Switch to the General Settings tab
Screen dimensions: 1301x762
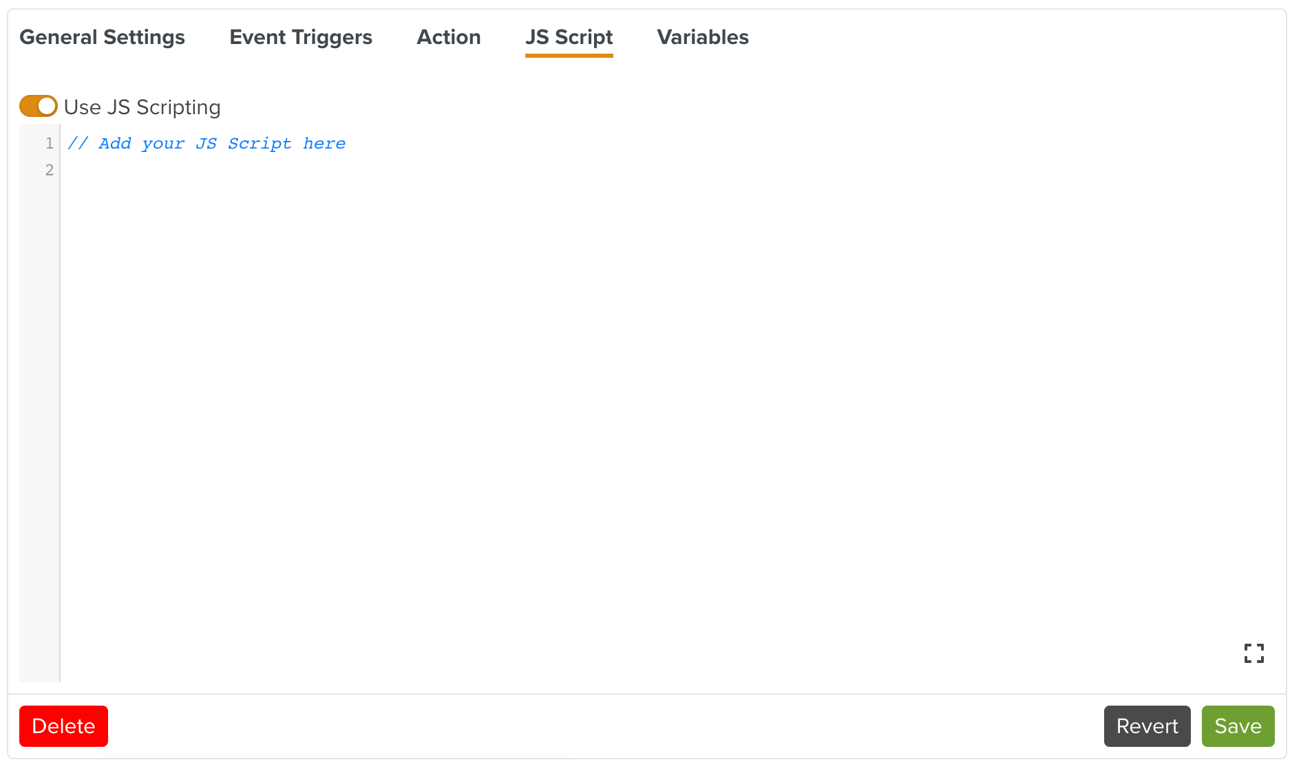tap(102, 38)
